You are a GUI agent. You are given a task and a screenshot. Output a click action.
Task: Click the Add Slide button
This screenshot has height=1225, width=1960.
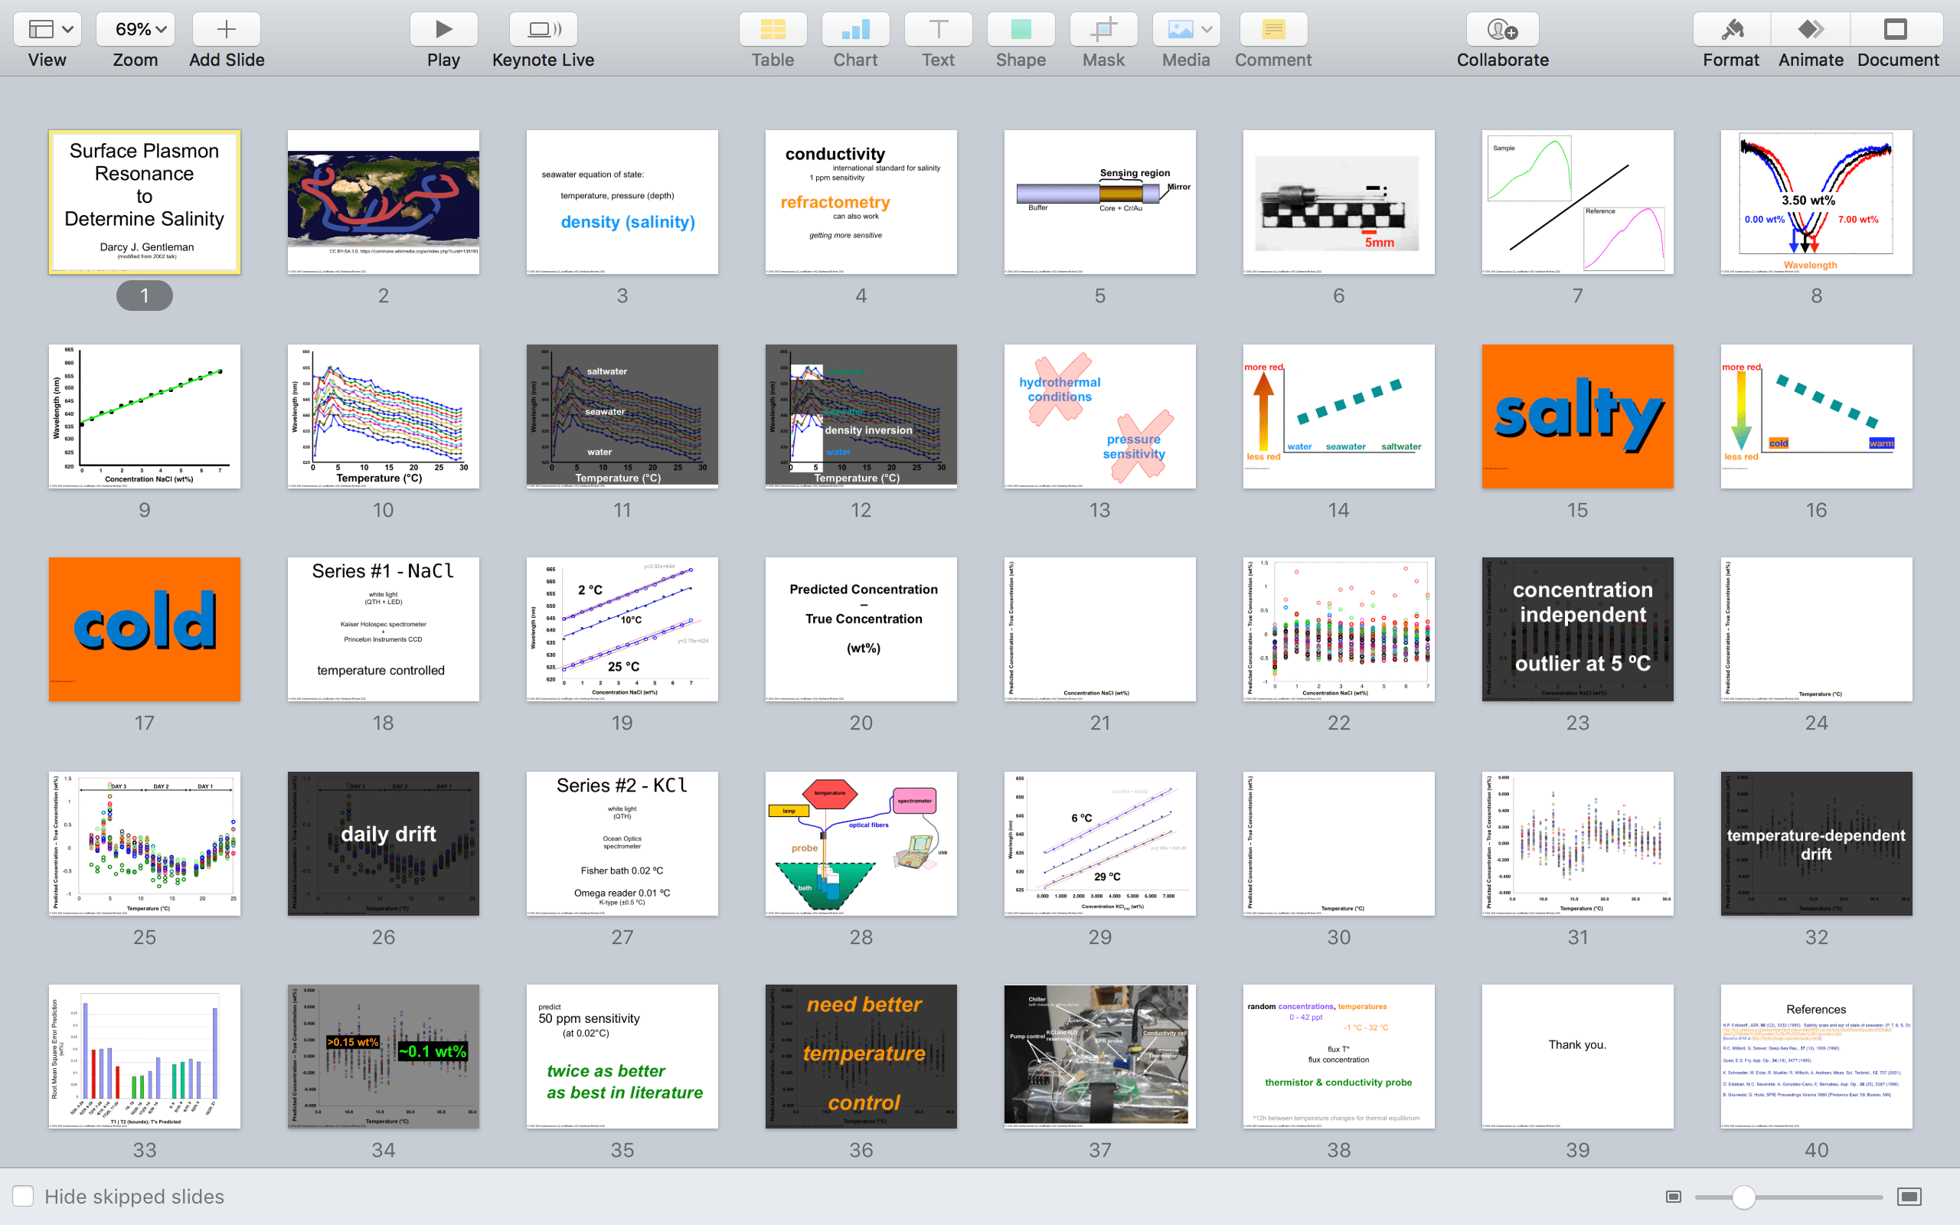pyautogui.click(x=226, y=30)
